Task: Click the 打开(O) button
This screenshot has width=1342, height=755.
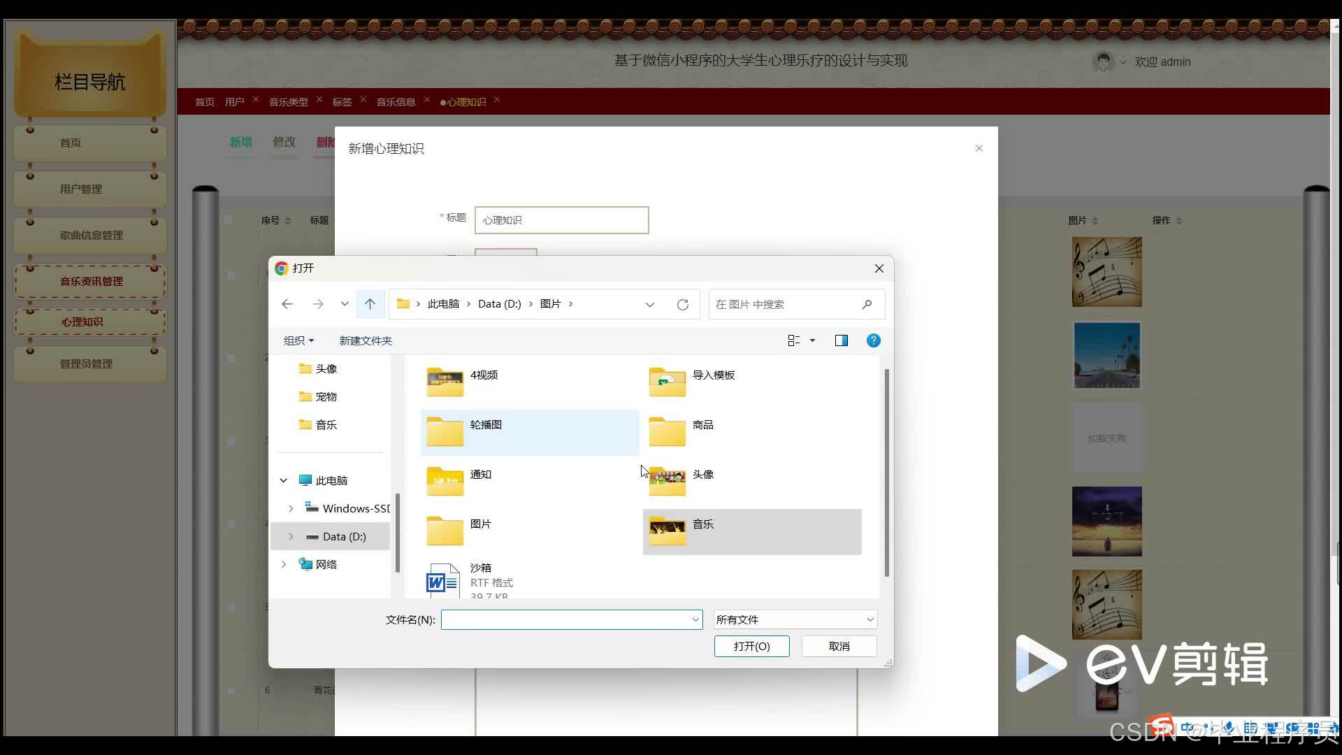Action: 751,647
